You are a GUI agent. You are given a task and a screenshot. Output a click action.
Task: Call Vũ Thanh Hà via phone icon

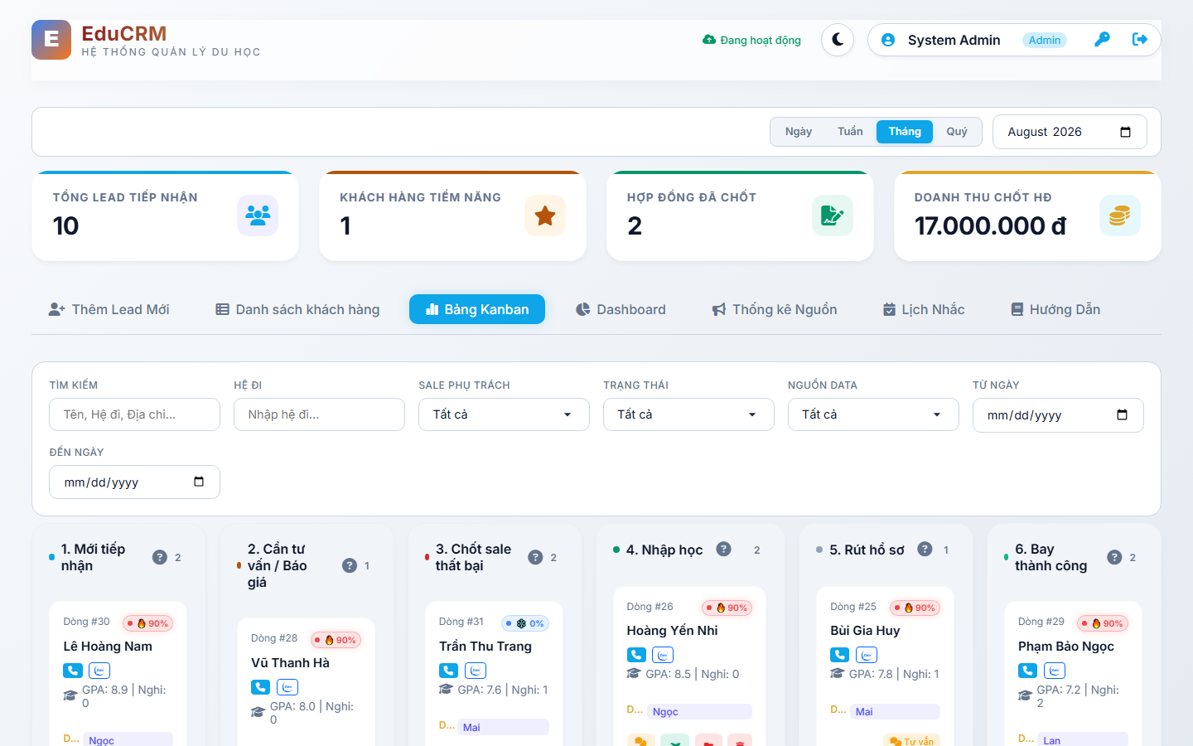tap(261, 687)
